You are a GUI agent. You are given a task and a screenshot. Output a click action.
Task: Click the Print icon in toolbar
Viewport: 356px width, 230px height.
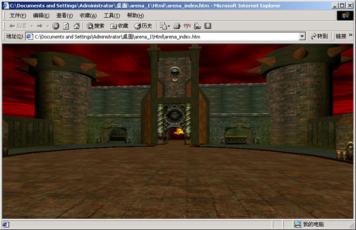click(x=177, y=26)
